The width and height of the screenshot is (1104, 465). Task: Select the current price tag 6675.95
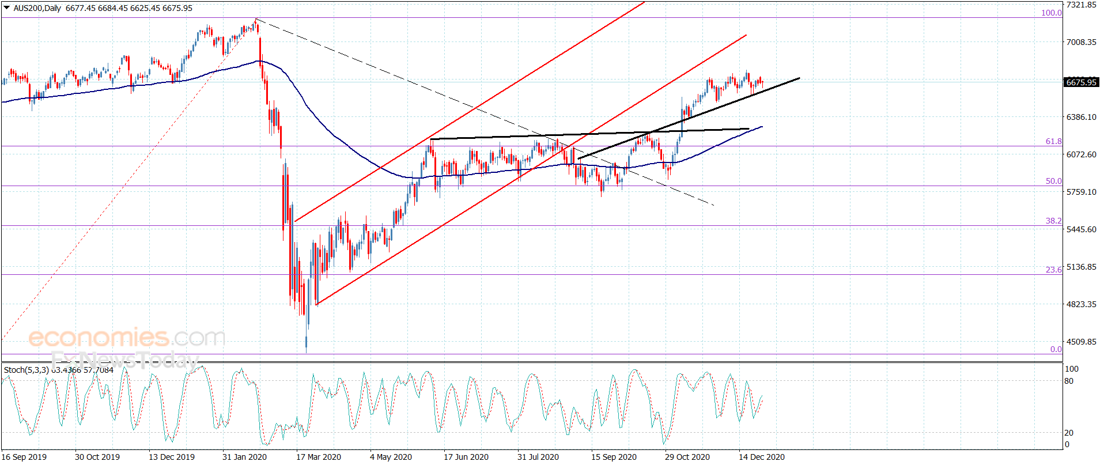click(x=1081, y=82)
